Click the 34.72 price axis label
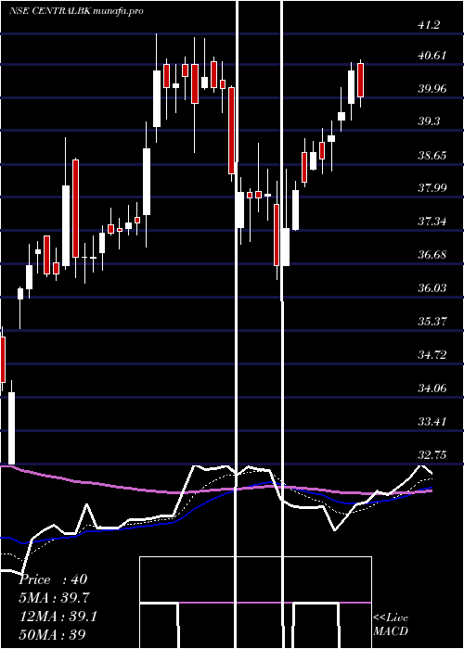The image size is (464, 649). [x=432, y=355]
